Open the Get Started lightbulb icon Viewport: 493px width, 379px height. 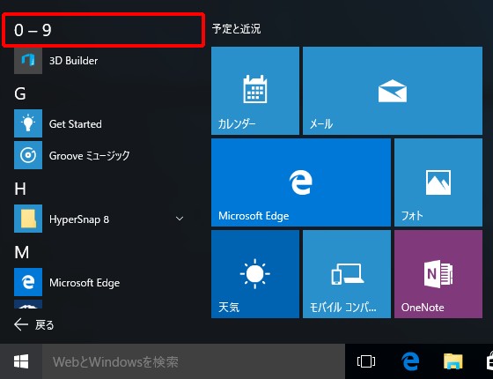(28, 123)
